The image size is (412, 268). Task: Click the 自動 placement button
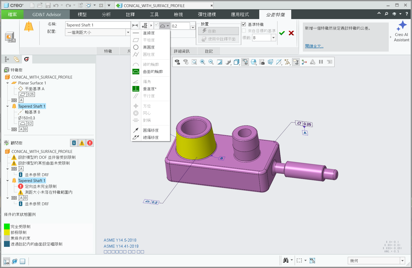point(219,31)
